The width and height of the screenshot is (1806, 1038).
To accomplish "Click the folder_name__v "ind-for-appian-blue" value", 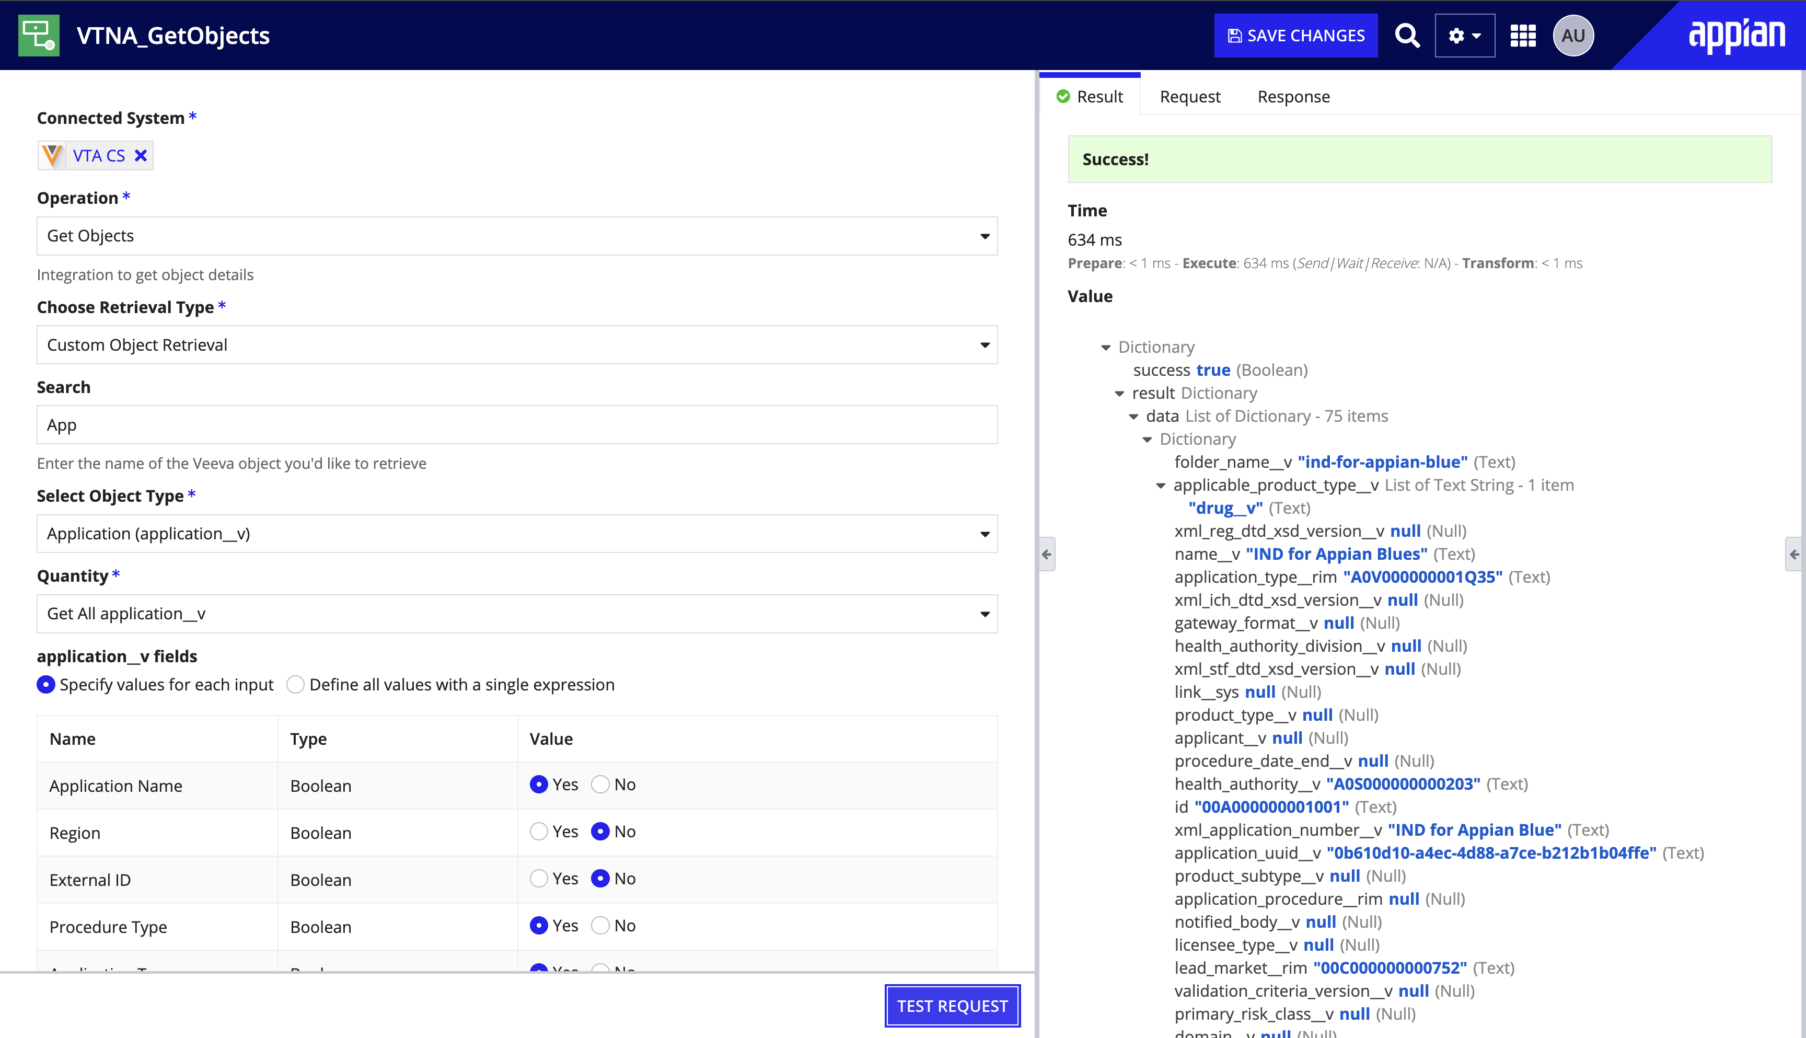I will (x=1382, y=462).
